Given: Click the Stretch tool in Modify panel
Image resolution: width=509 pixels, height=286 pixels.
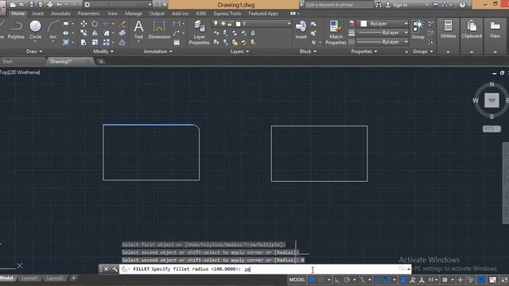Looking at the screenshot, I should tap(84, 42).
